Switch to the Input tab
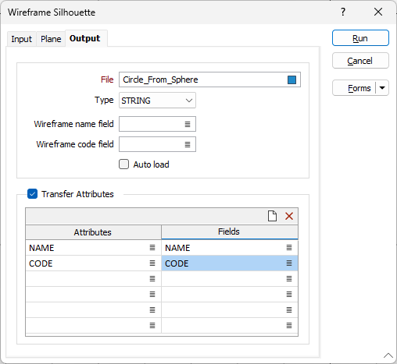This screenshot has height=364, width=397. pos(21,39)
